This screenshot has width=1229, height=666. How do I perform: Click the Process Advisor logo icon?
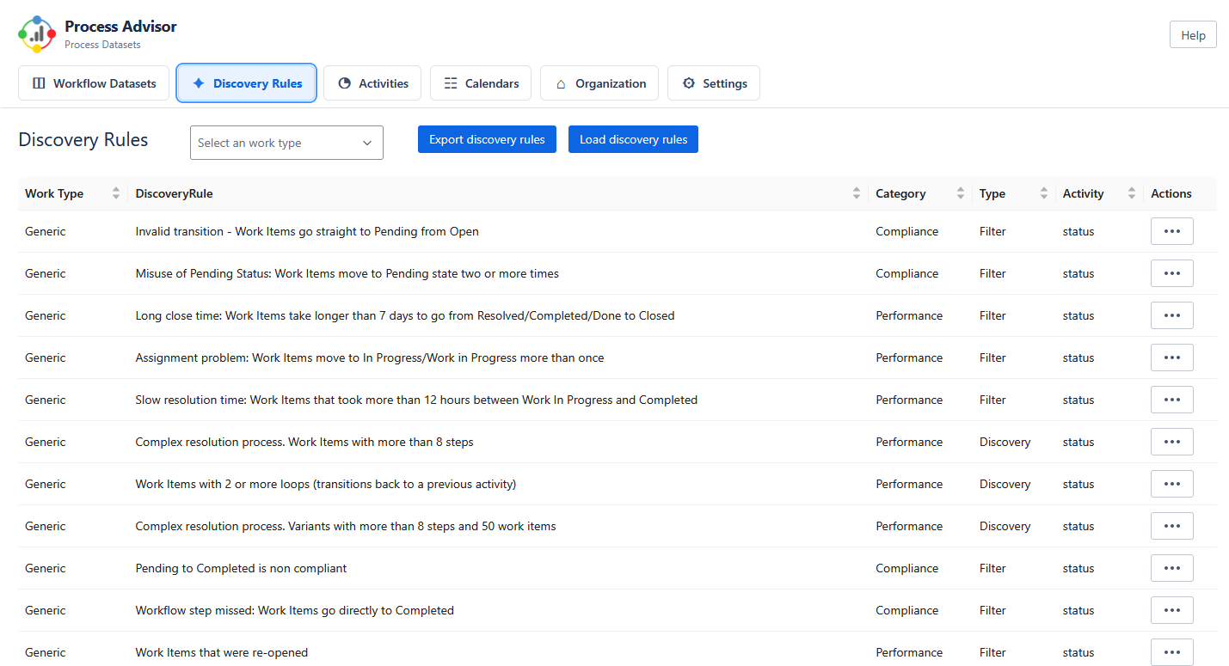(x=37, y=34)
